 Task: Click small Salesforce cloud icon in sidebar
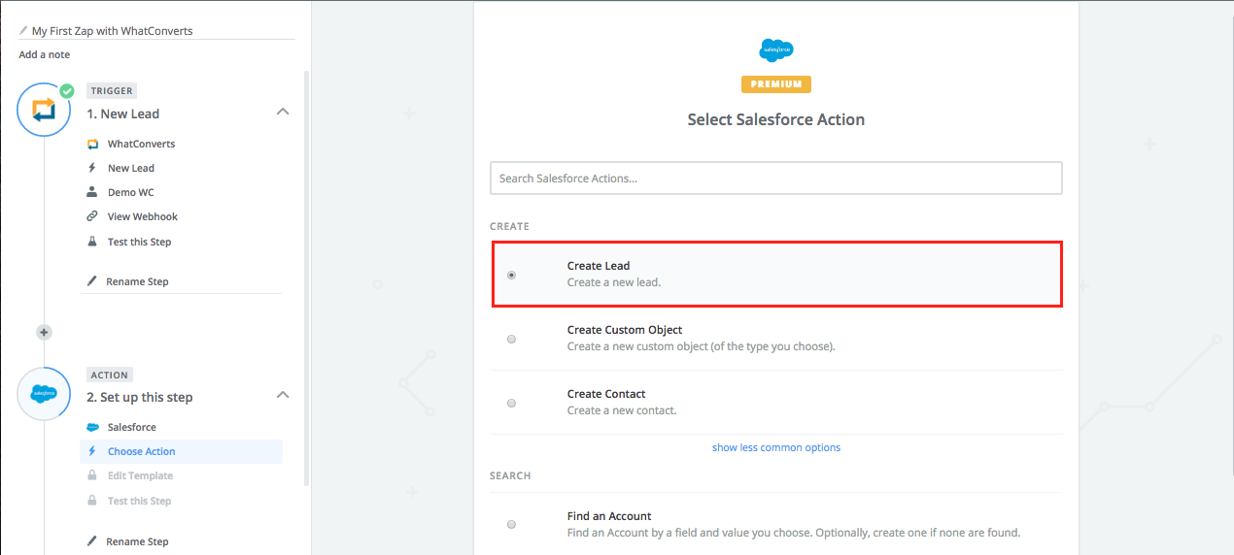pyautogui.click(x=92, y=427)
